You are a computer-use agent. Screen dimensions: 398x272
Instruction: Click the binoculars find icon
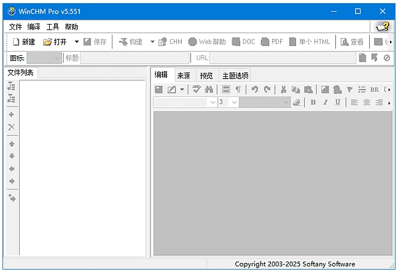[209, 90]
